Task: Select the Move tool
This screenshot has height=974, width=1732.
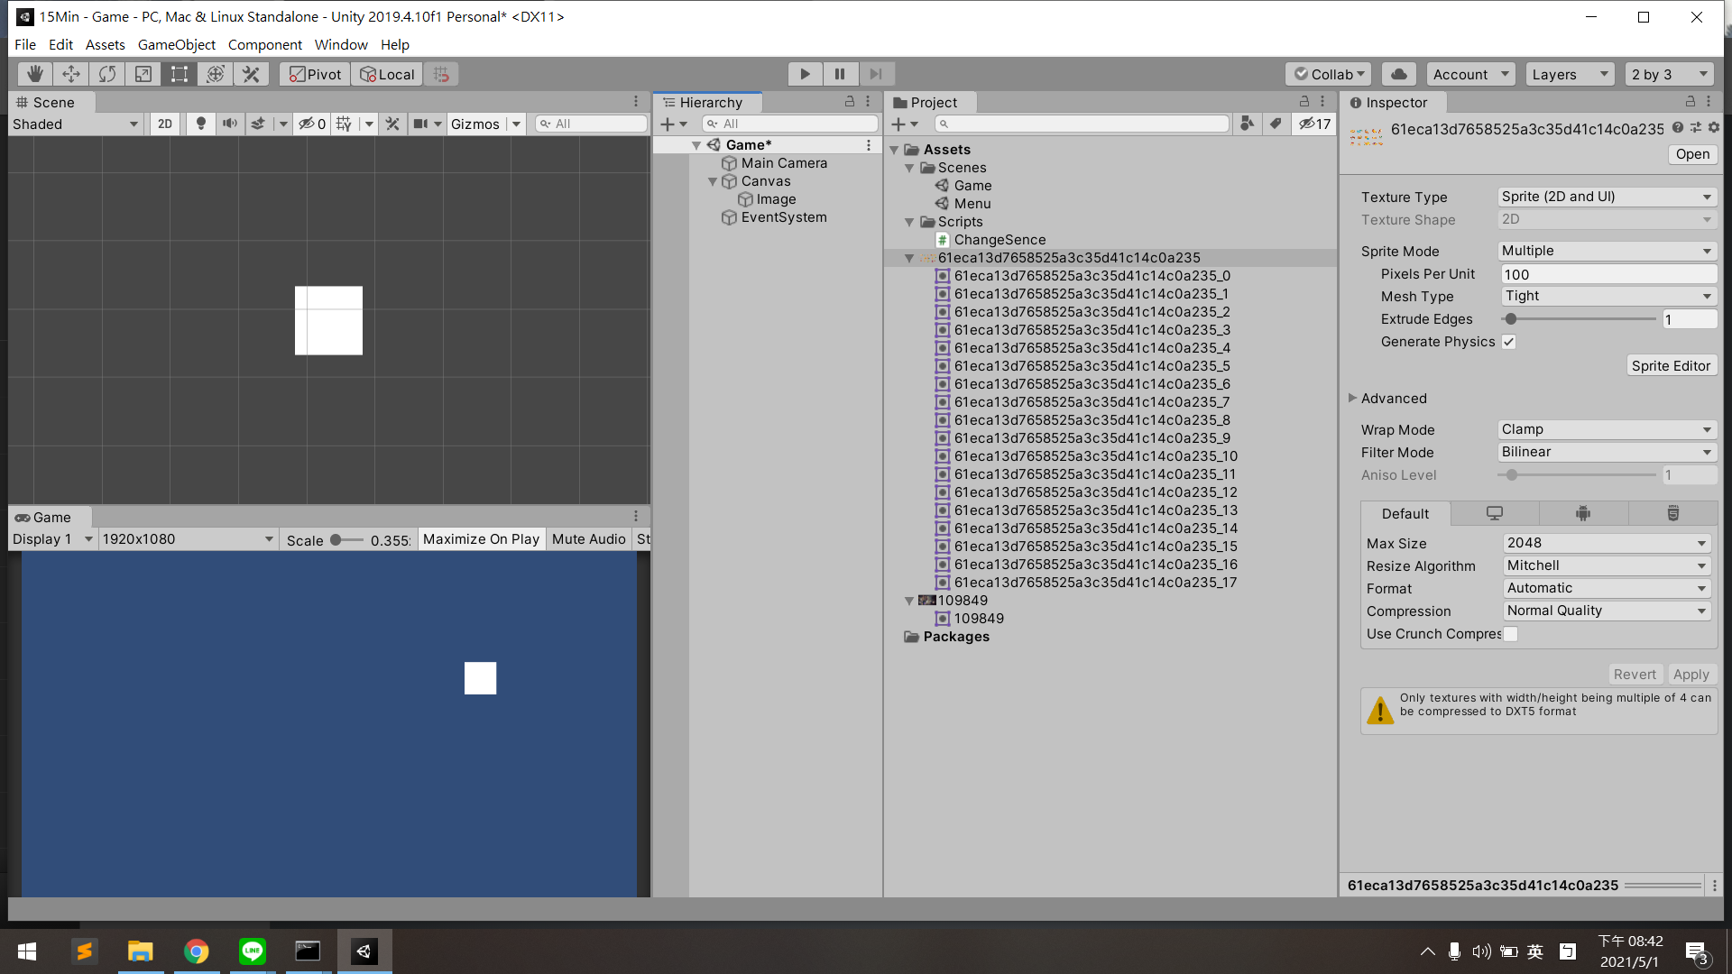Action: 71,74
